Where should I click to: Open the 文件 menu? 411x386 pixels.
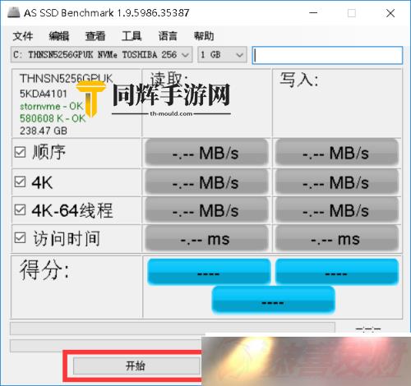tap(23, 36)
